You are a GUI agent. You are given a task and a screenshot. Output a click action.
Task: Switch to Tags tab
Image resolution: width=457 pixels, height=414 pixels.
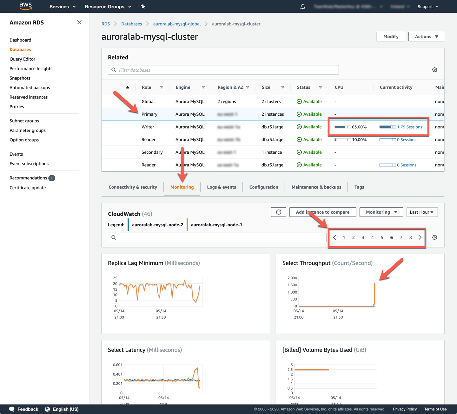point(359,187)
